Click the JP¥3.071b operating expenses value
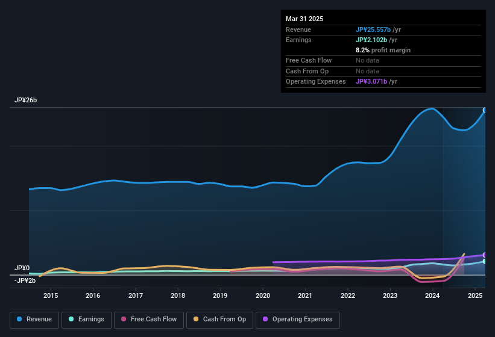495x337 pixels. tap(371, 82)
